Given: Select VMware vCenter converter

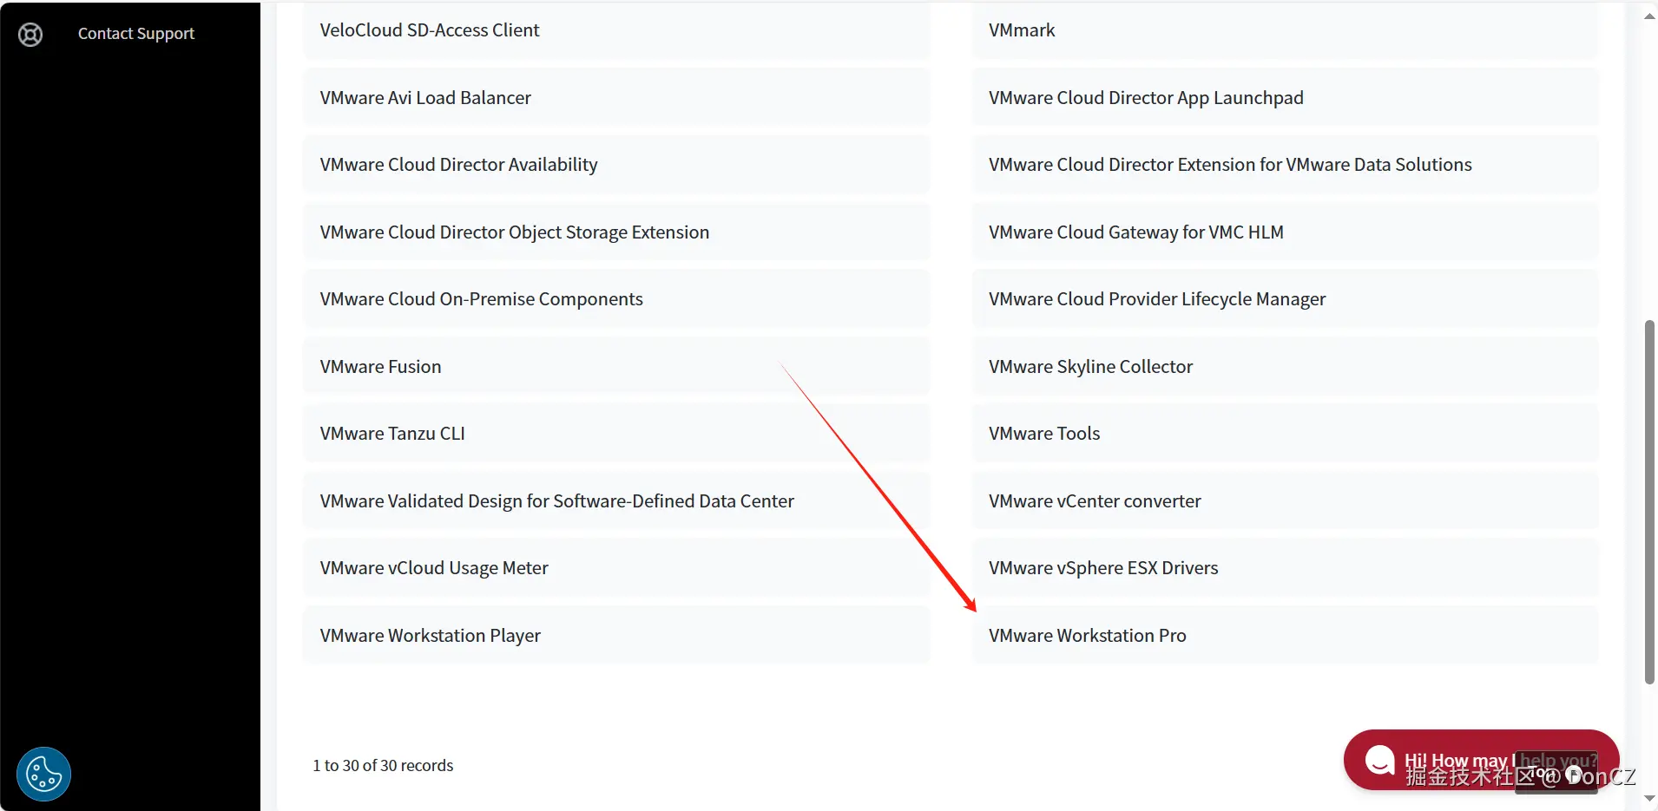Looking at the screenshot, I should [x=1094, y=501].
